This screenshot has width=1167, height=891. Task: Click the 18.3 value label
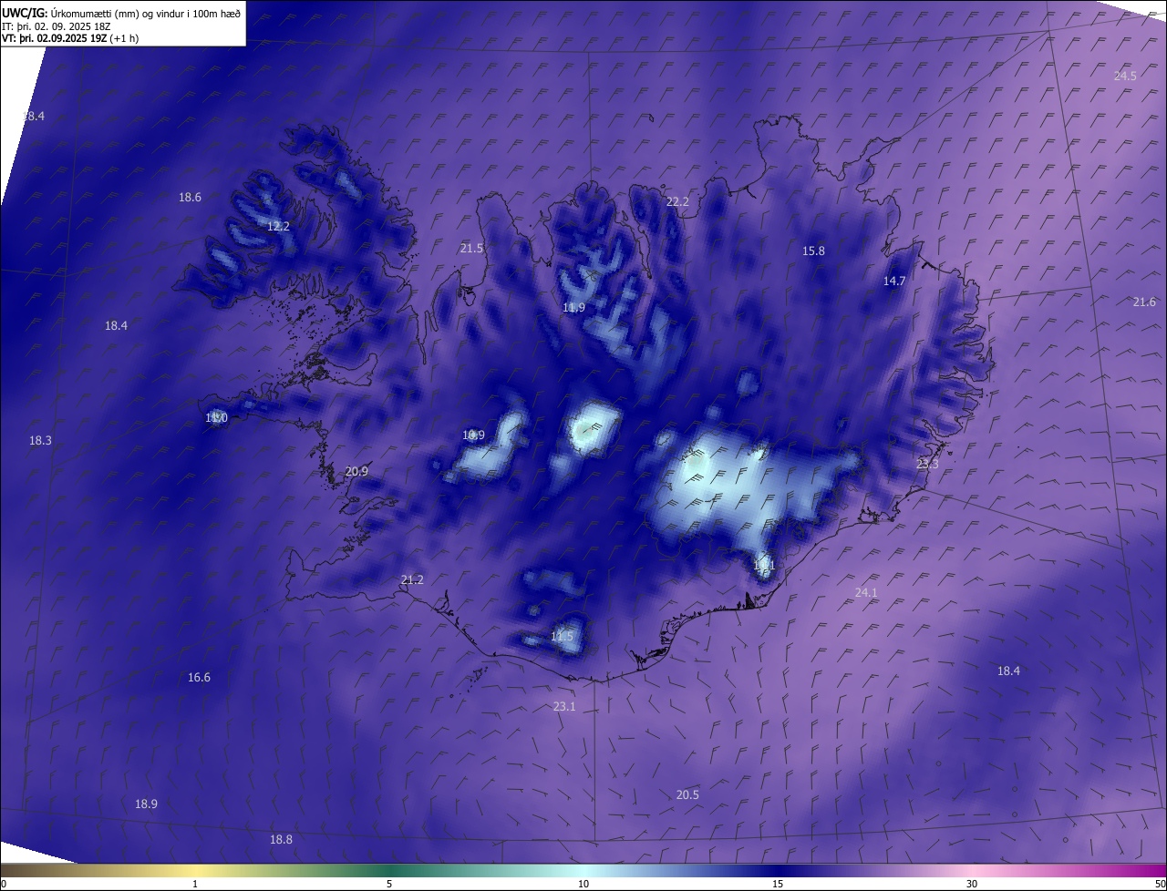[40, 440]
